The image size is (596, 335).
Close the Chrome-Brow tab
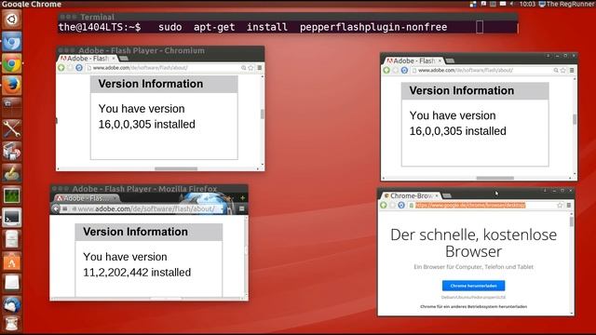pos(437,195)
